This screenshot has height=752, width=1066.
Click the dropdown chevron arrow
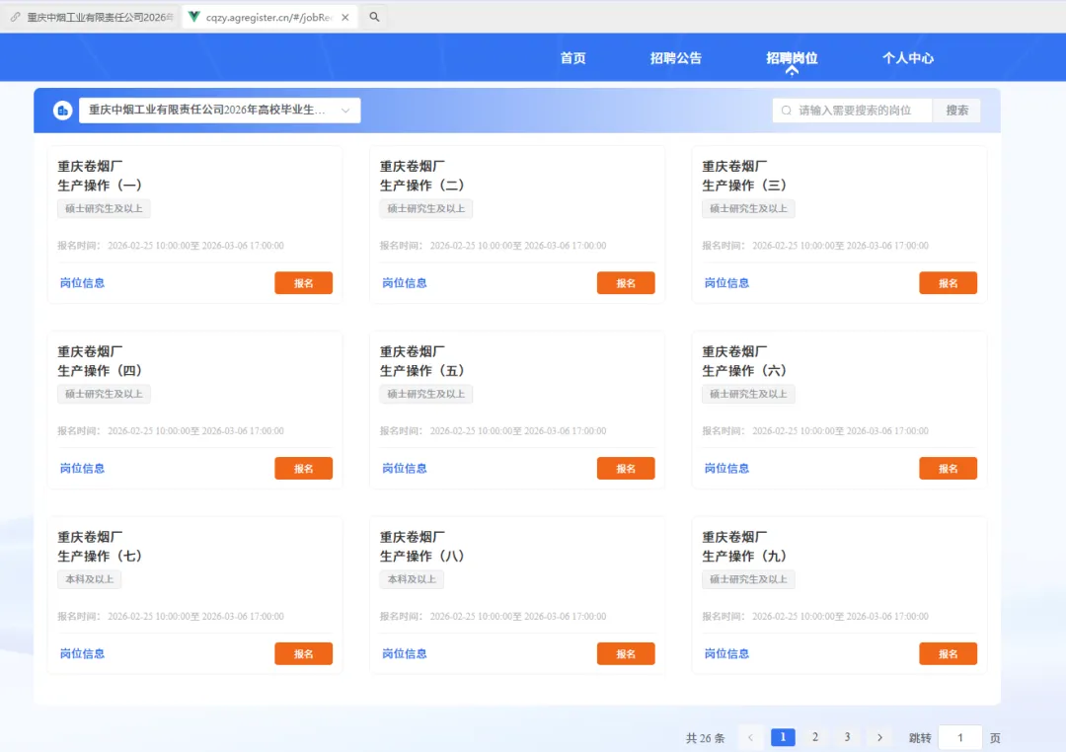pos(345,111)
